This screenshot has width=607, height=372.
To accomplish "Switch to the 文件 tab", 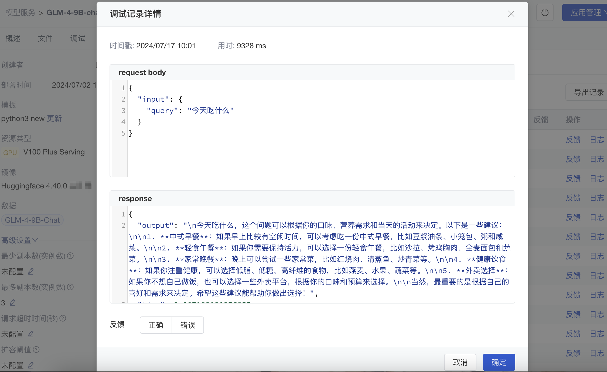I will (x=45, y=38).
